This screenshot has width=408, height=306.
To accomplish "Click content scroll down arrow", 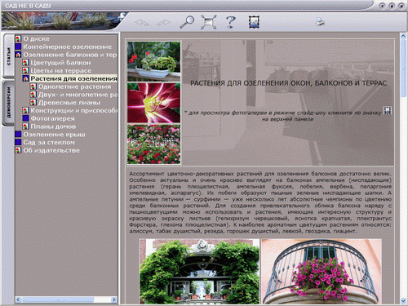I will [403, 300].
